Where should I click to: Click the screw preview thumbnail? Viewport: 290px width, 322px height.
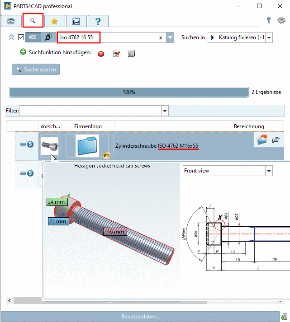coord(50,145)
